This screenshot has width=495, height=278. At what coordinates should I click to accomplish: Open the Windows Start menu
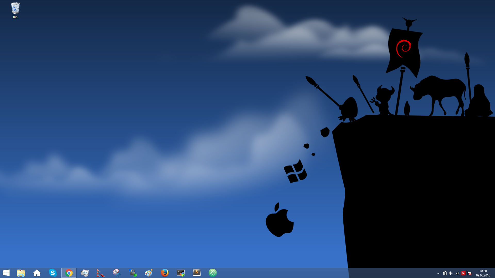(x=6, y=273)
